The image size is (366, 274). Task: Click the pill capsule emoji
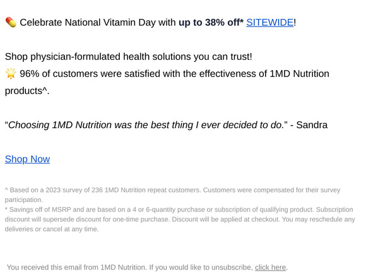click(11, 23)
